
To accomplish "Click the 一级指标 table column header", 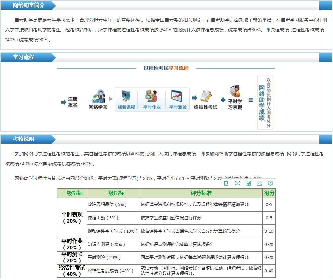I will pyautogui.click(x=72, y=193).
